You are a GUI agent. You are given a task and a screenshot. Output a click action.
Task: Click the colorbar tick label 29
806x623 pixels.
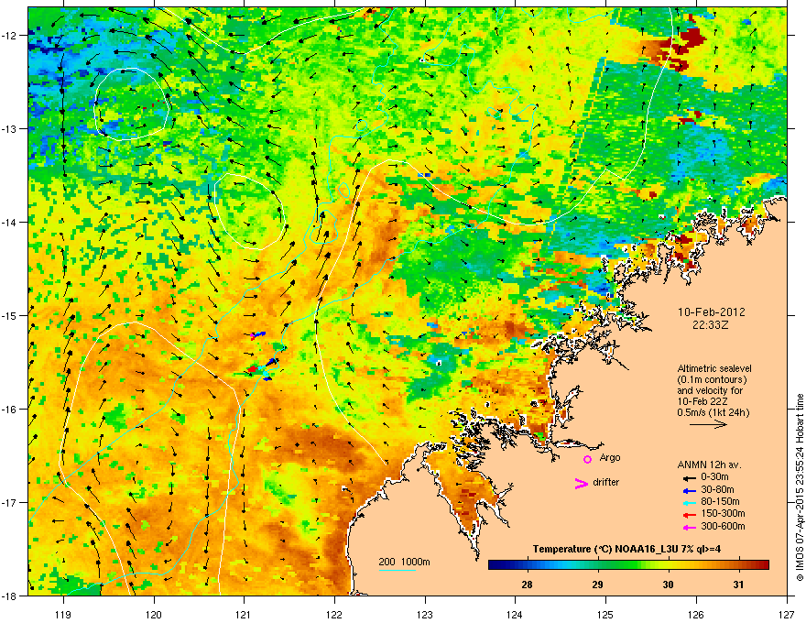coord(597,585)
